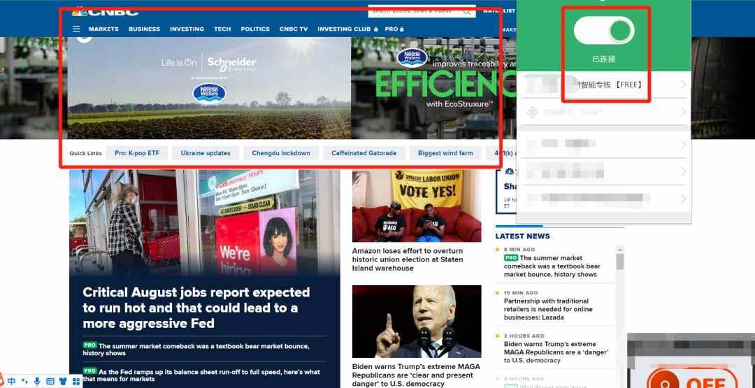Click the clover mode icon in VPN panel

532,112
